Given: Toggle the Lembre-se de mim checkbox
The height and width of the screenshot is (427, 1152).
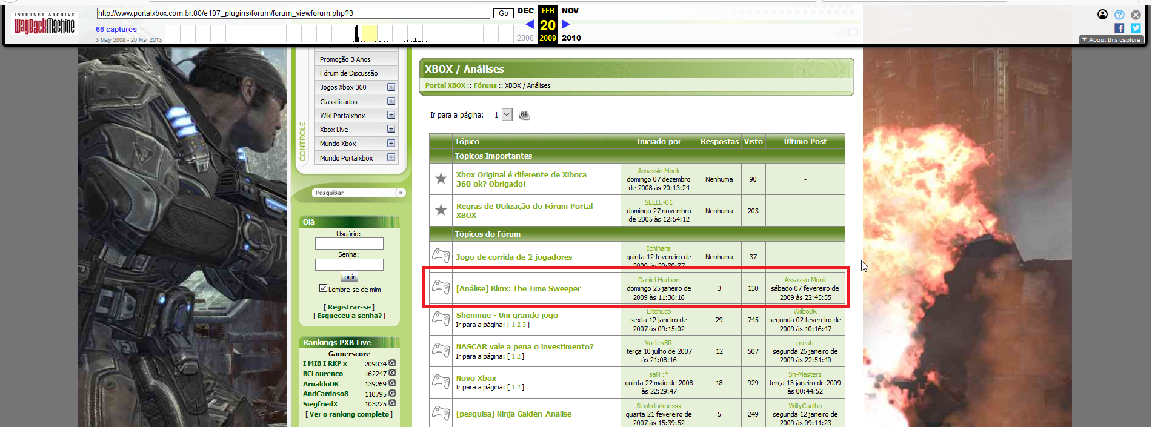Looking at the screenshot, I should tap(324, 288).
